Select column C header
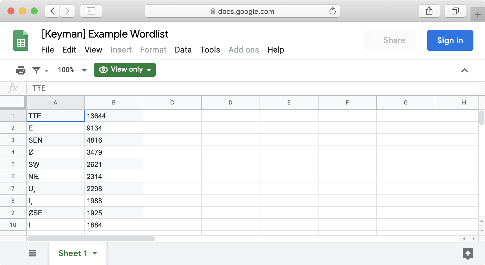Viewport: 485px width, 265px height. coord(172,102)
